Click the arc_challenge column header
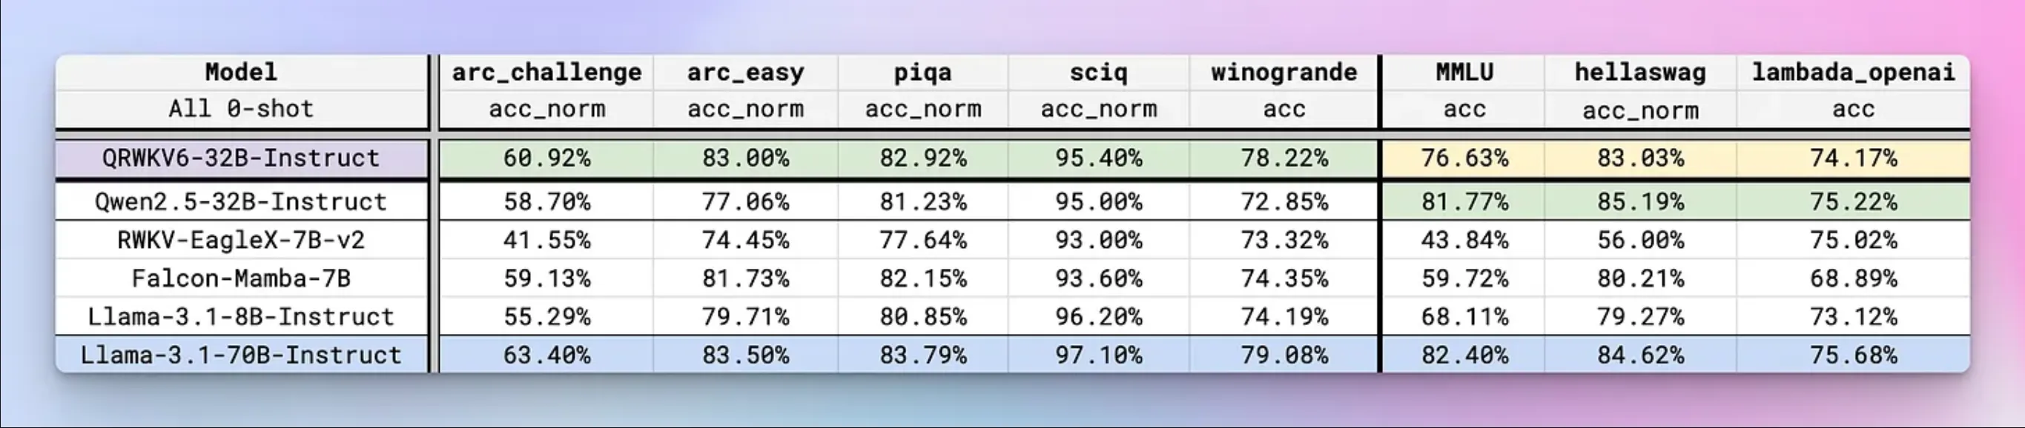The height and width of the screenshot is (428, 2025). tap(546, 73)
